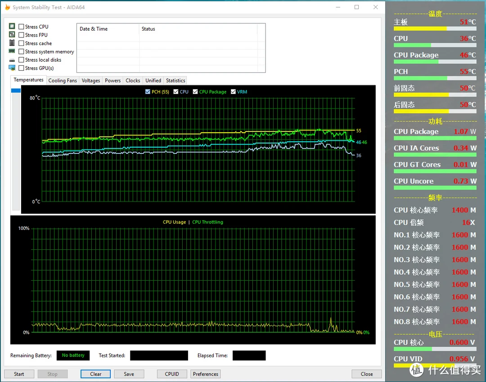Open CPUID via its button

(172, 374)
